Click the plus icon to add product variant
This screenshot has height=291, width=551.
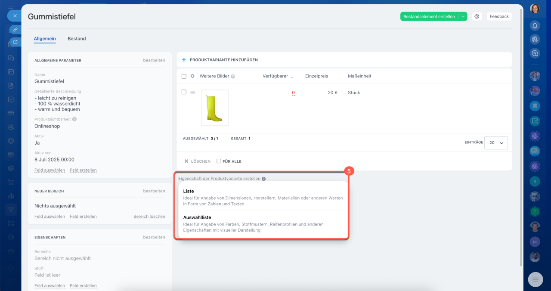click(184, 60)
